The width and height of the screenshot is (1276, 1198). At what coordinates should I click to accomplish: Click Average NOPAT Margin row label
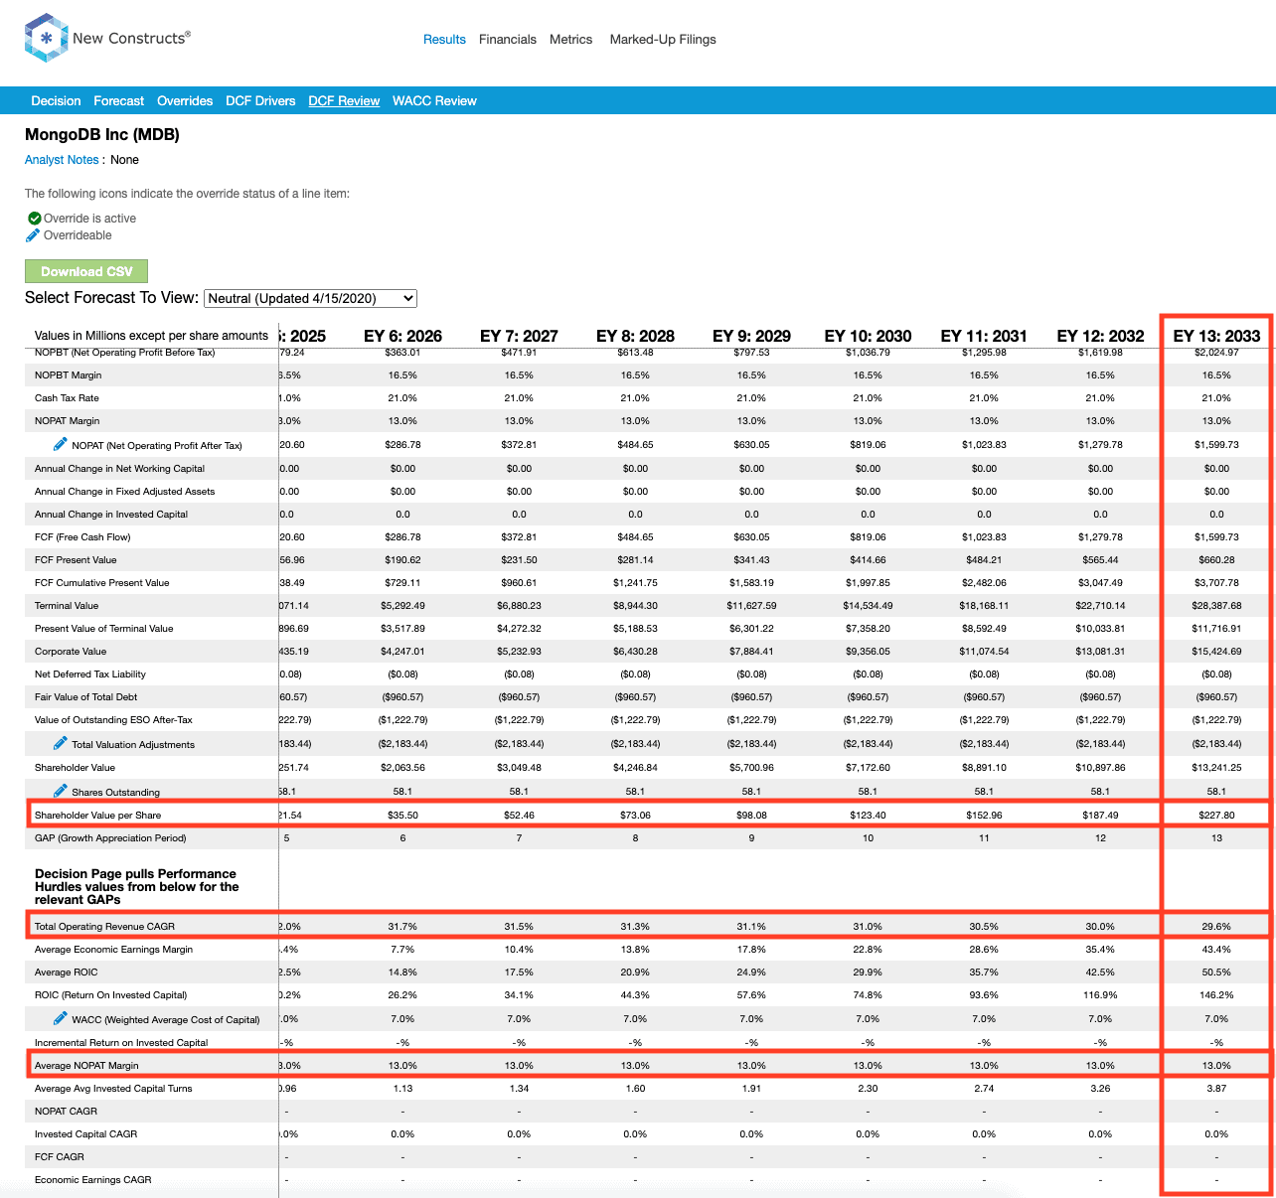[x=86, y=1066]
